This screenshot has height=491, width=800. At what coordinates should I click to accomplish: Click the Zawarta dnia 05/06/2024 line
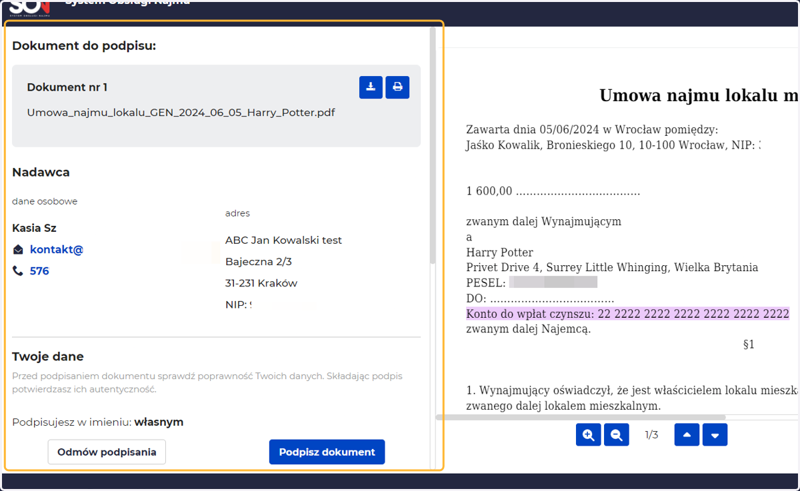click(592, 130)
